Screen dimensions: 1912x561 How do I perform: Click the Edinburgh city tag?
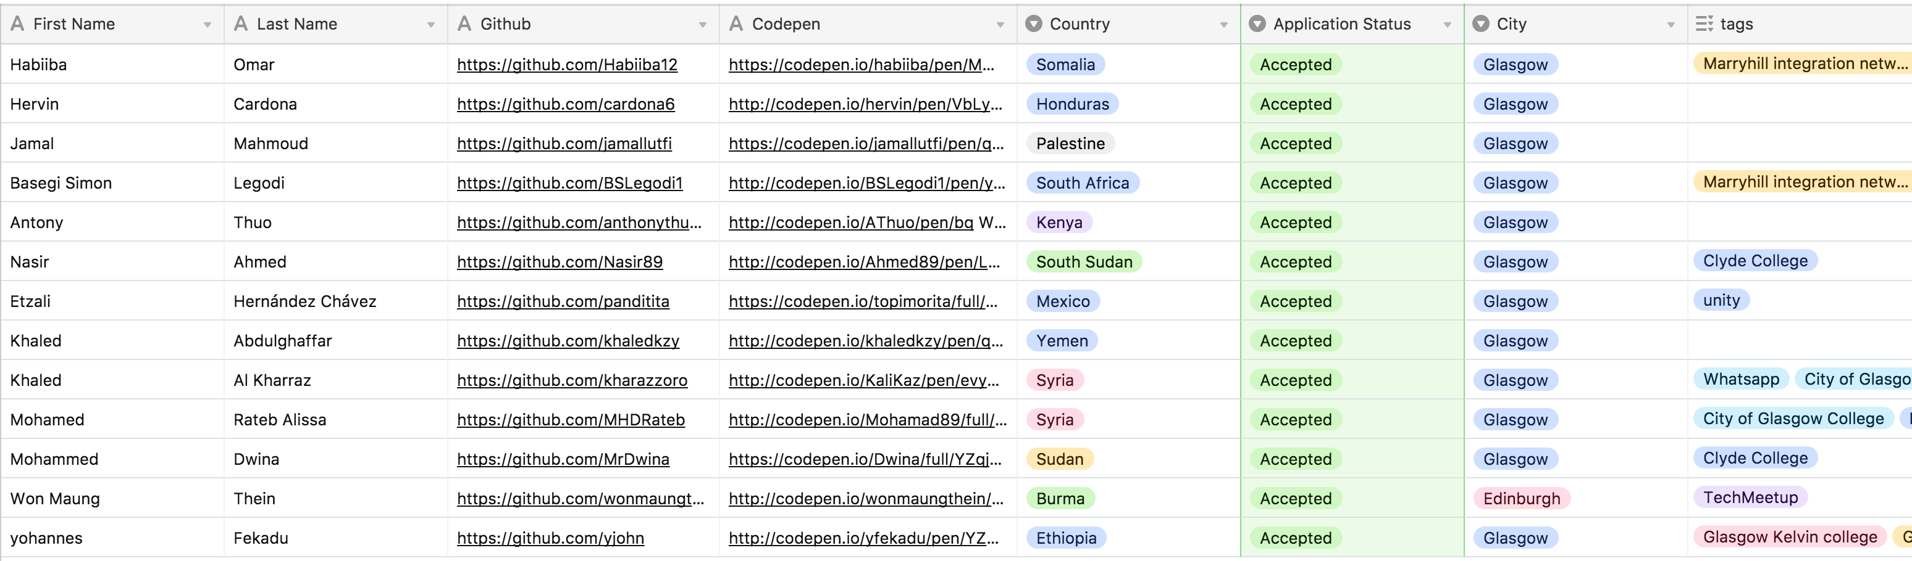tap(1522, 498)
